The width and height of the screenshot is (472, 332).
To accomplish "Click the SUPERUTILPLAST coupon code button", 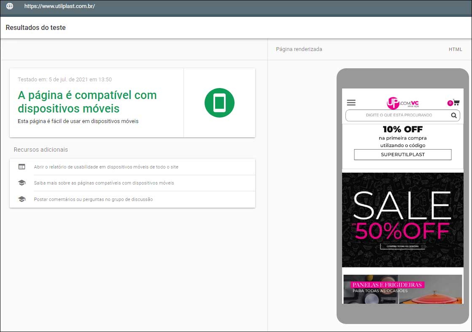I will [x=402, y=155].
